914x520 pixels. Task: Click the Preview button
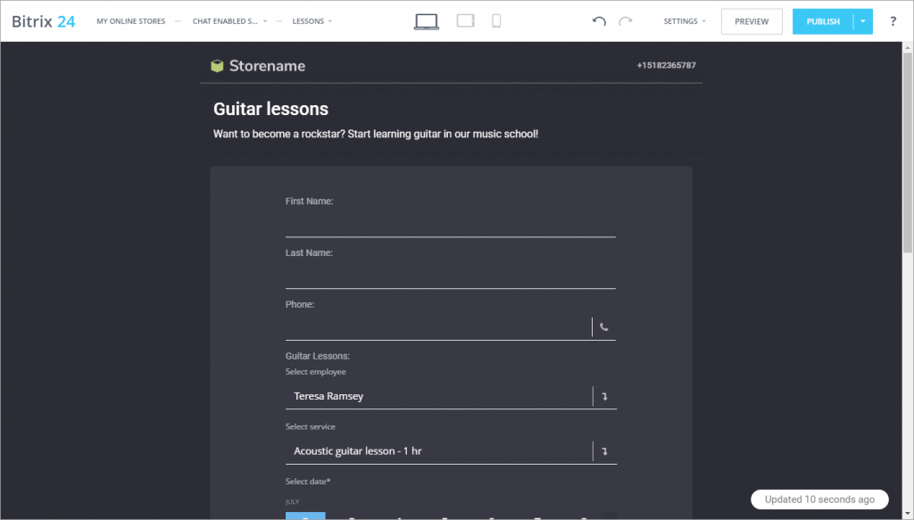(x=752, y=21)
